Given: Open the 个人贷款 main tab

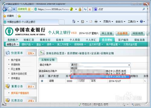Looking at the screenshot, I should click(75, 40).
